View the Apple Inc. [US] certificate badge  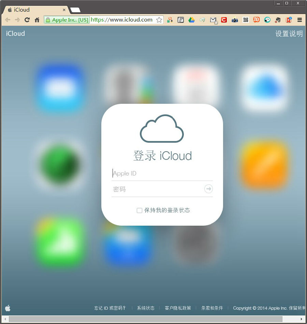[67, 20]
